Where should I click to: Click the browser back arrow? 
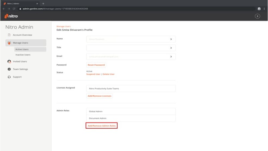tap(4, 9)
